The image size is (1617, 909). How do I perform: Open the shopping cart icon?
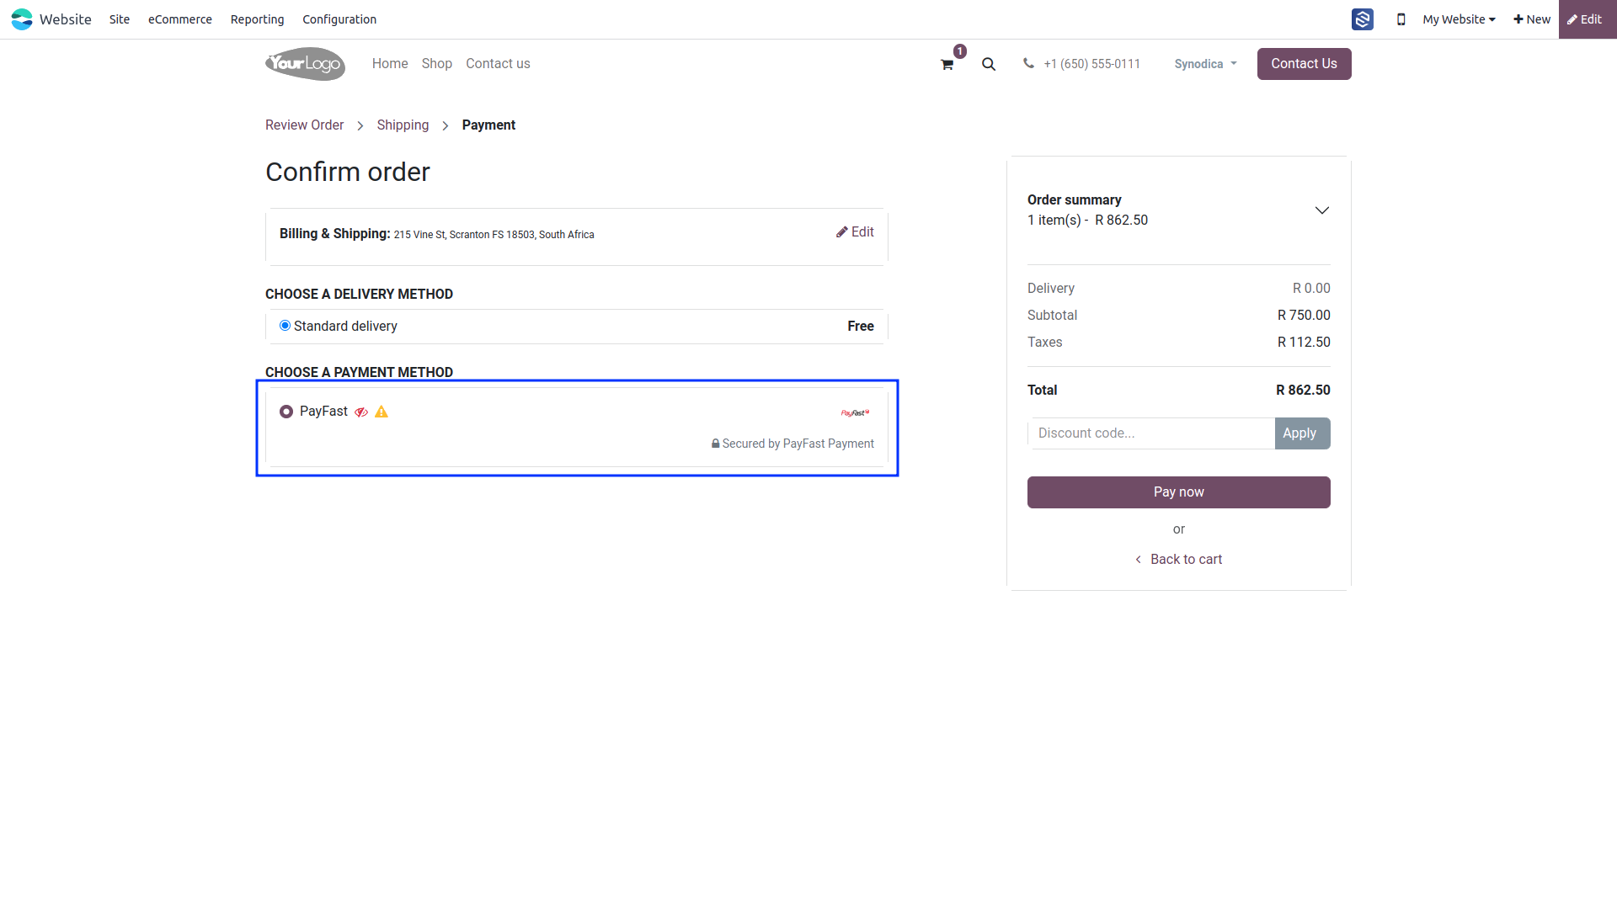click(x=947, y=65)
